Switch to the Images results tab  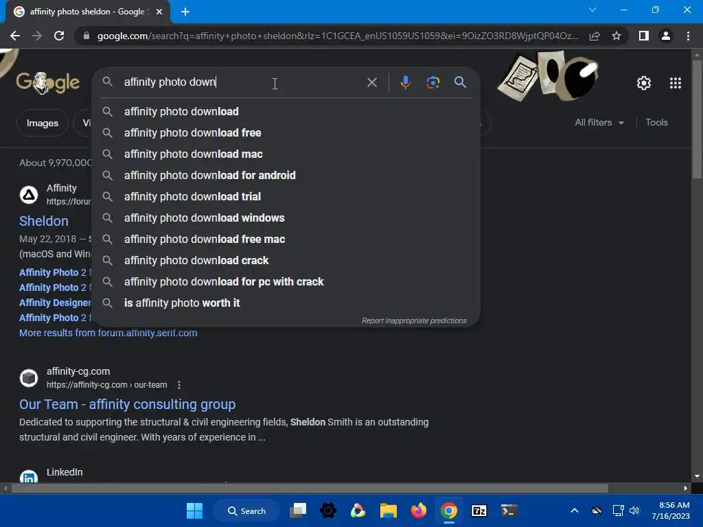coord(42,123)
